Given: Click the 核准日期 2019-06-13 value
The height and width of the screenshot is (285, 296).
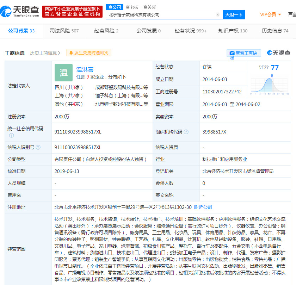Looking at the screenshot, I should click(67, 171).
